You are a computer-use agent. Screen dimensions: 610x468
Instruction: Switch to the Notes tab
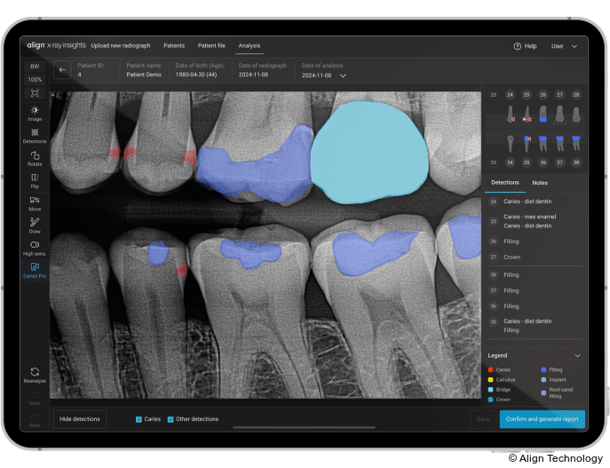(540, 183)
